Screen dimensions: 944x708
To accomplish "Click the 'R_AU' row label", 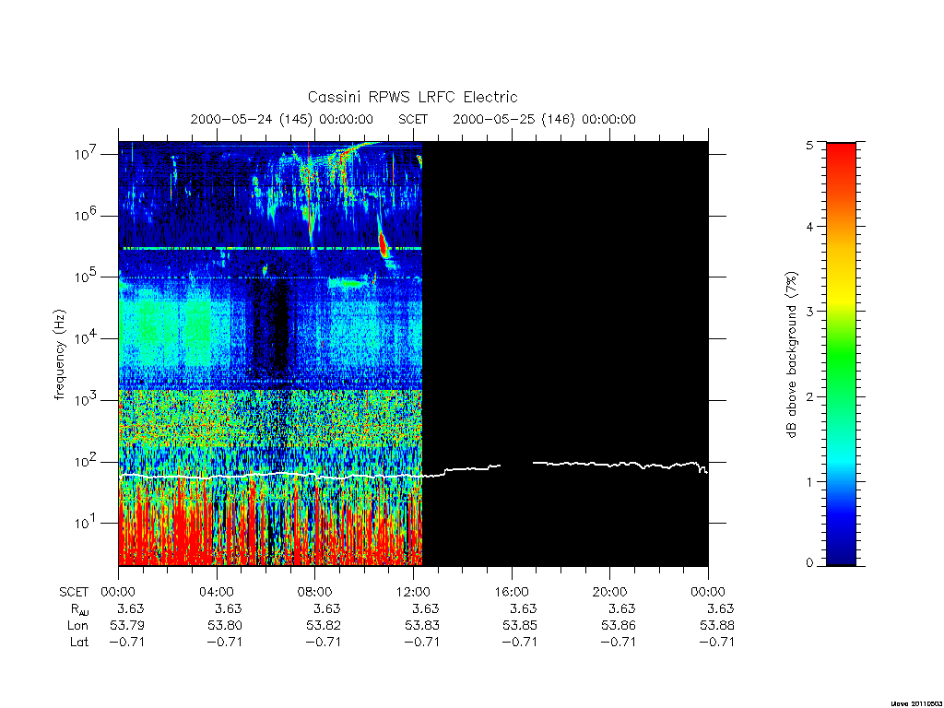I will (79, 609).
